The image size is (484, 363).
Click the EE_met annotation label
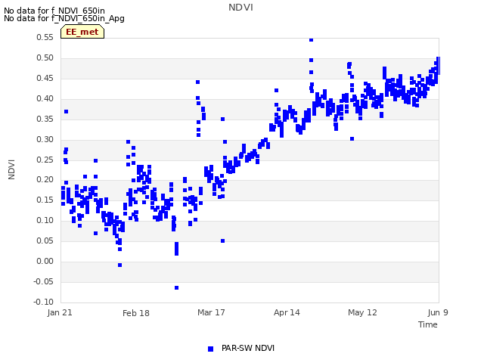click(82, 32)
